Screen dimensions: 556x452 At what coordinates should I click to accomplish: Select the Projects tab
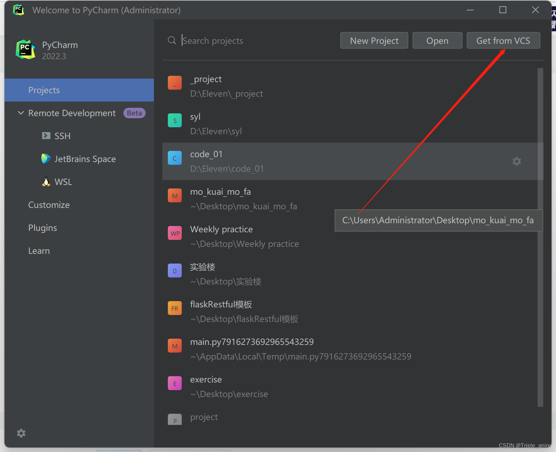tap(79, 90)
